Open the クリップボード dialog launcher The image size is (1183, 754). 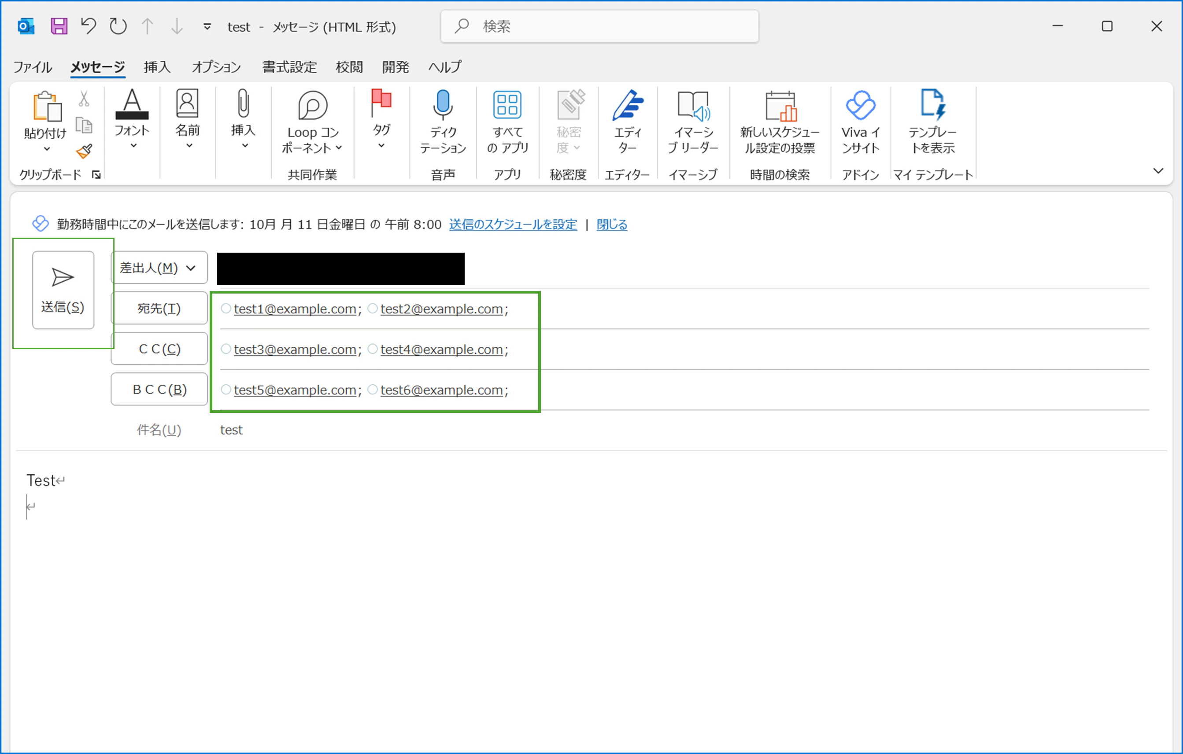click(96, 175)
